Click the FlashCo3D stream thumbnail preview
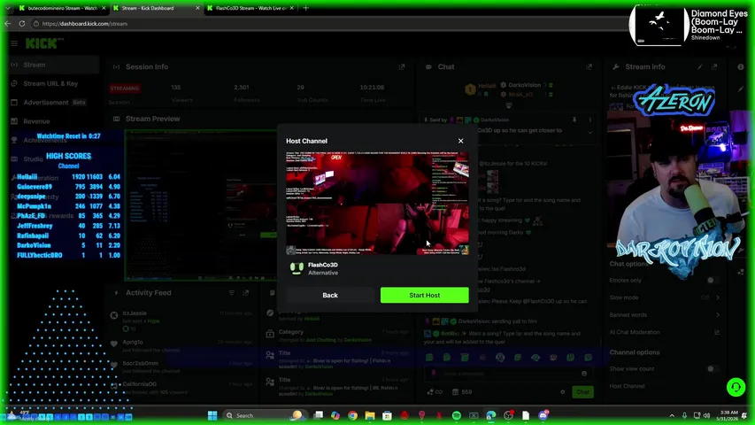The image size is (755, 425). 377,204
